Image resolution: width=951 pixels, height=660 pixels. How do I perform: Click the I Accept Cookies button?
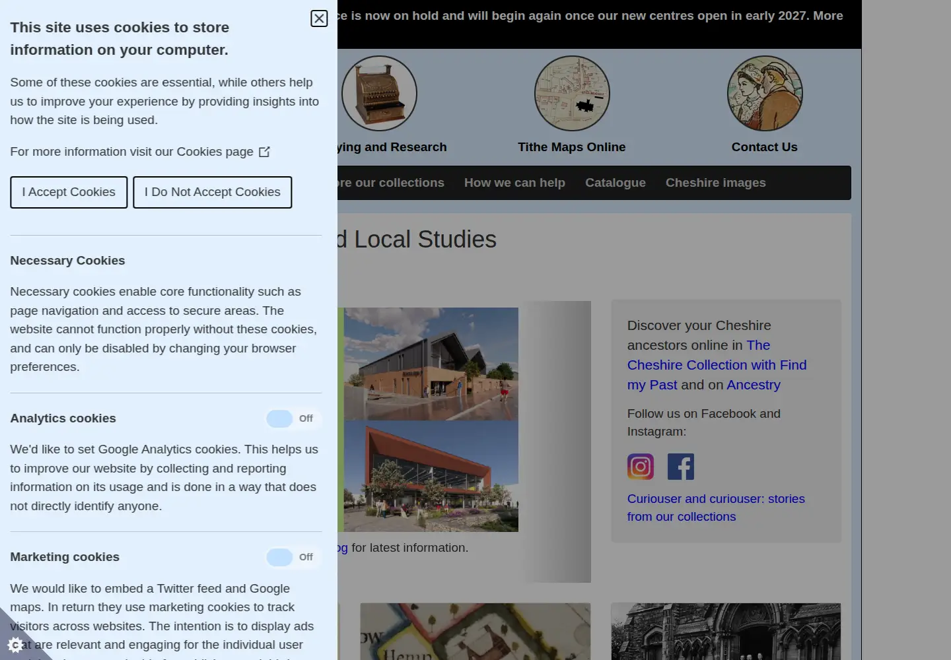69,192
